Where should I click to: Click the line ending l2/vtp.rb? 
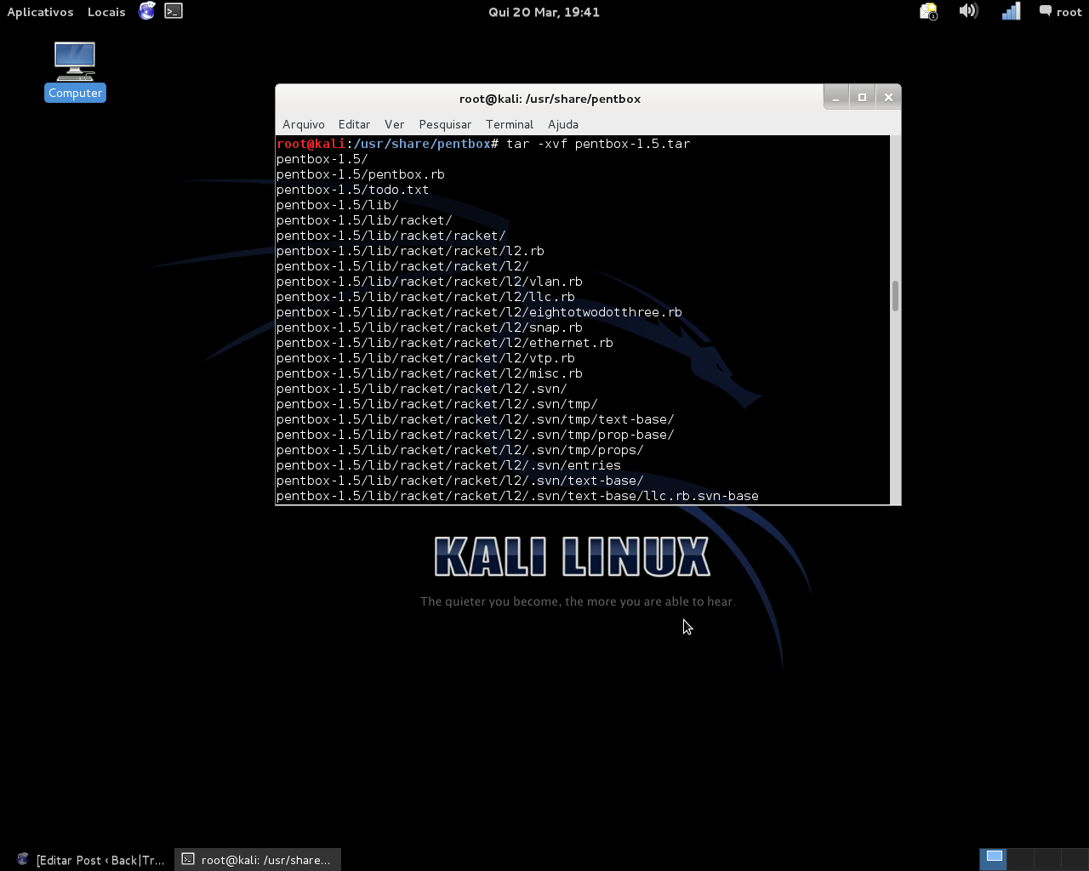point(425,358)
